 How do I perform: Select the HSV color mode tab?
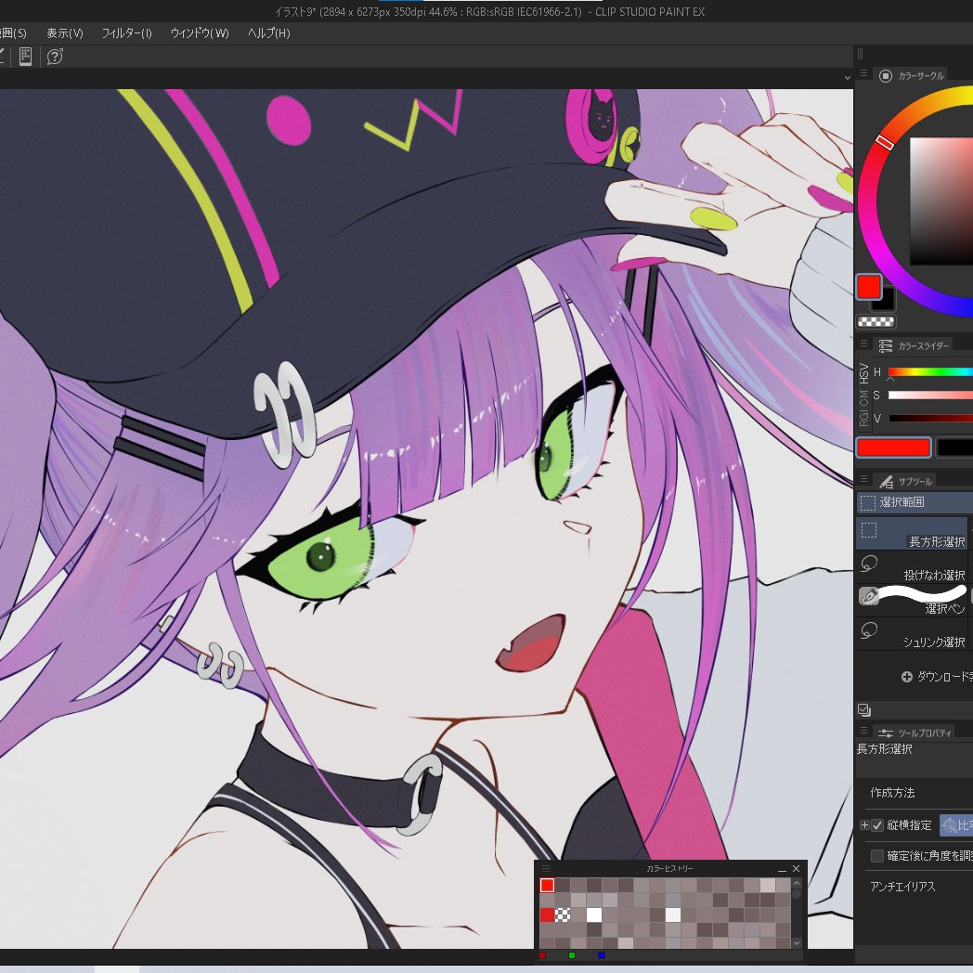point(863,373)
